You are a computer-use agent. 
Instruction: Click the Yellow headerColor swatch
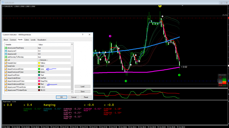pos(39,63)
